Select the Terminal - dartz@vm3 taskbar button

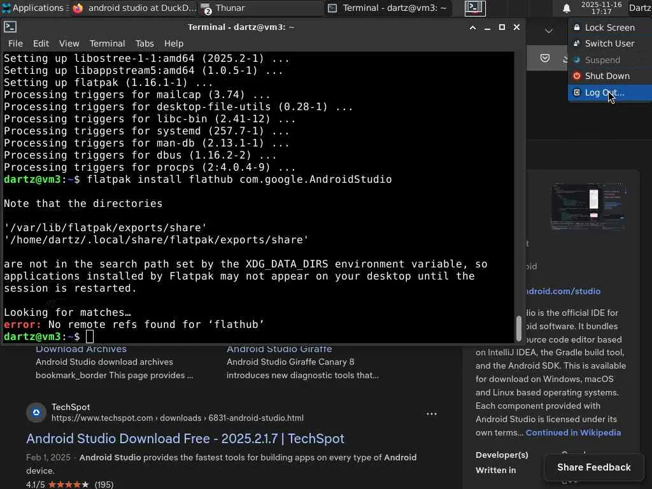tap(388, 8)
